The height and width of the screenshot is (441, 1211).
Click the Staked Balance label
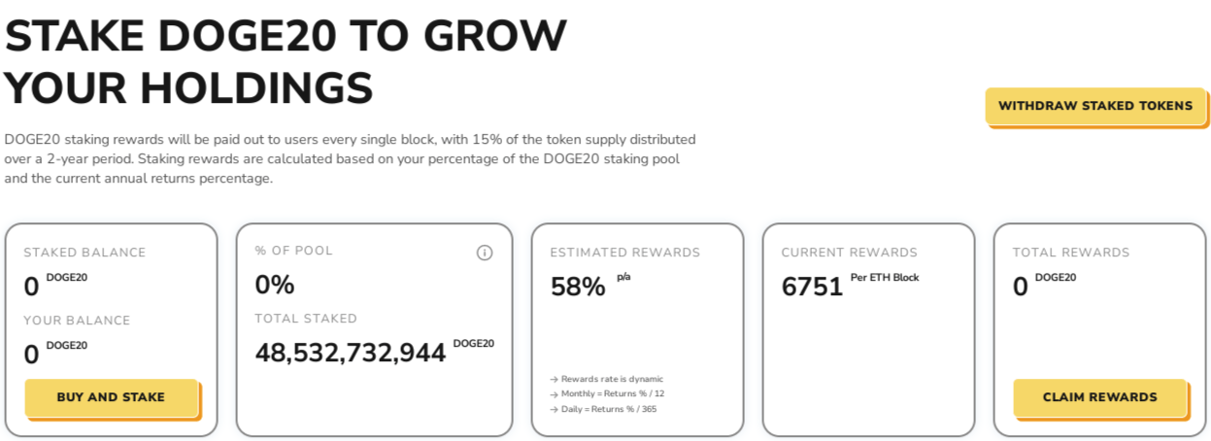point(84,253)
